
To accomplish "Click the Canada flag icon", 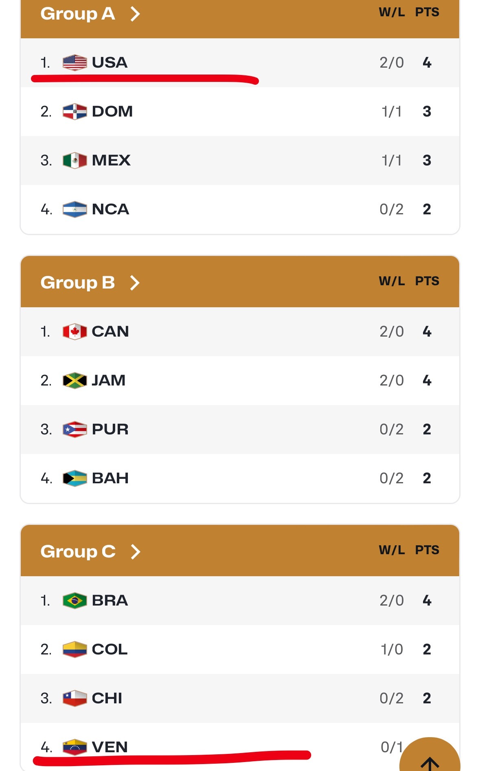I will click(x=75, y=332).
